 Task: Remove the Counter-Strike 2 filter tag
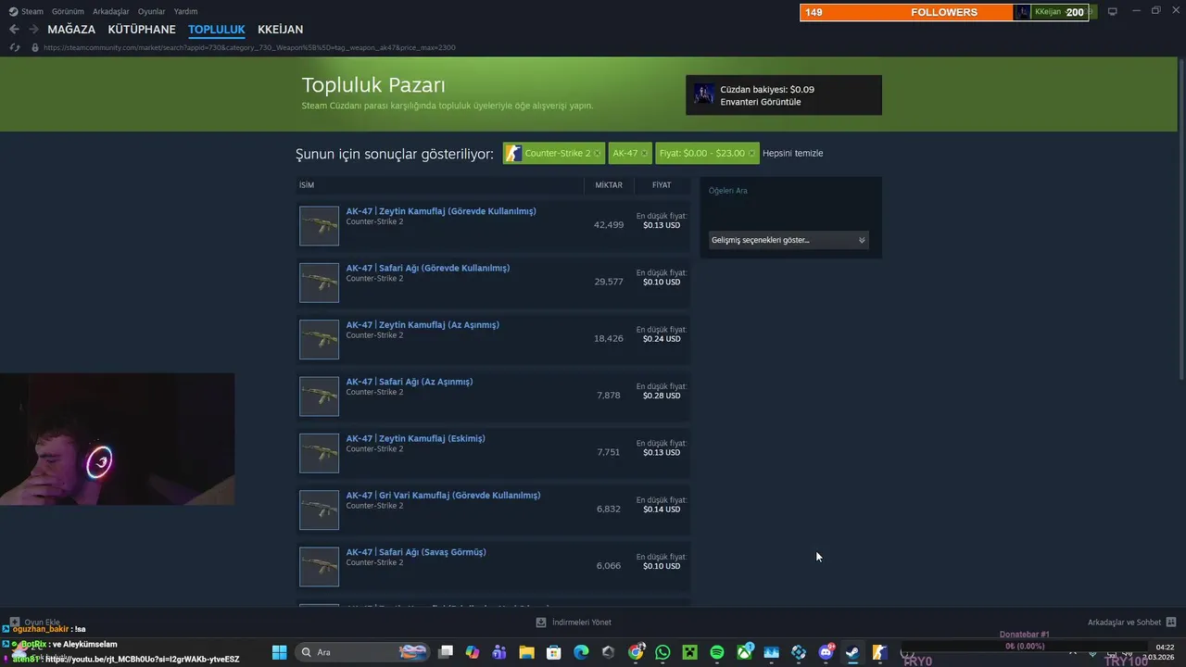[597, 153]
